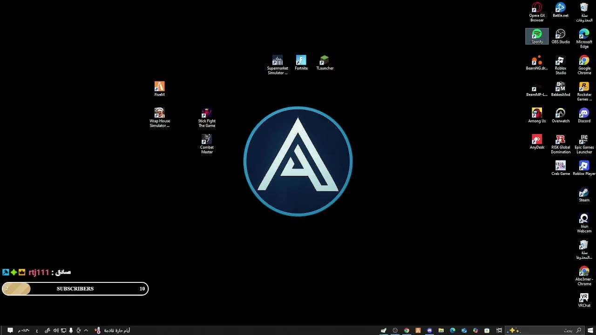Image resolution: width=596 pixels, height=335 pixels.
Task: Open the Discord desktop shortcut
Action: pyautogui.click(x=584, y=115)
